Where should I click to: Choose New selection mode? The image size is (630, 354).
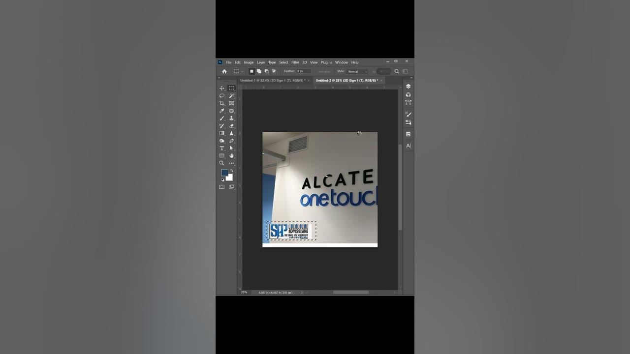(252, 71)
